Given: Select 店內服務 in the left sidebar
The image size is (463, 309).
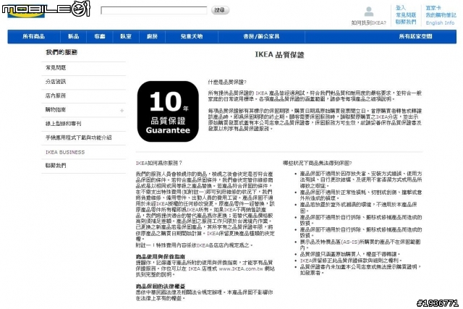Looking at the screenshot, I should click(x=84, y=96).
